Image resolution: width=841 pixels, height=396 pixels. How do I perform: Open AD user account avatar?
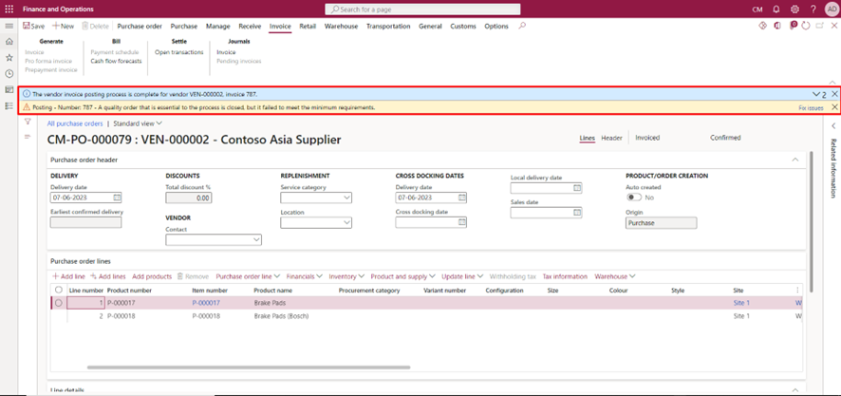832,9
